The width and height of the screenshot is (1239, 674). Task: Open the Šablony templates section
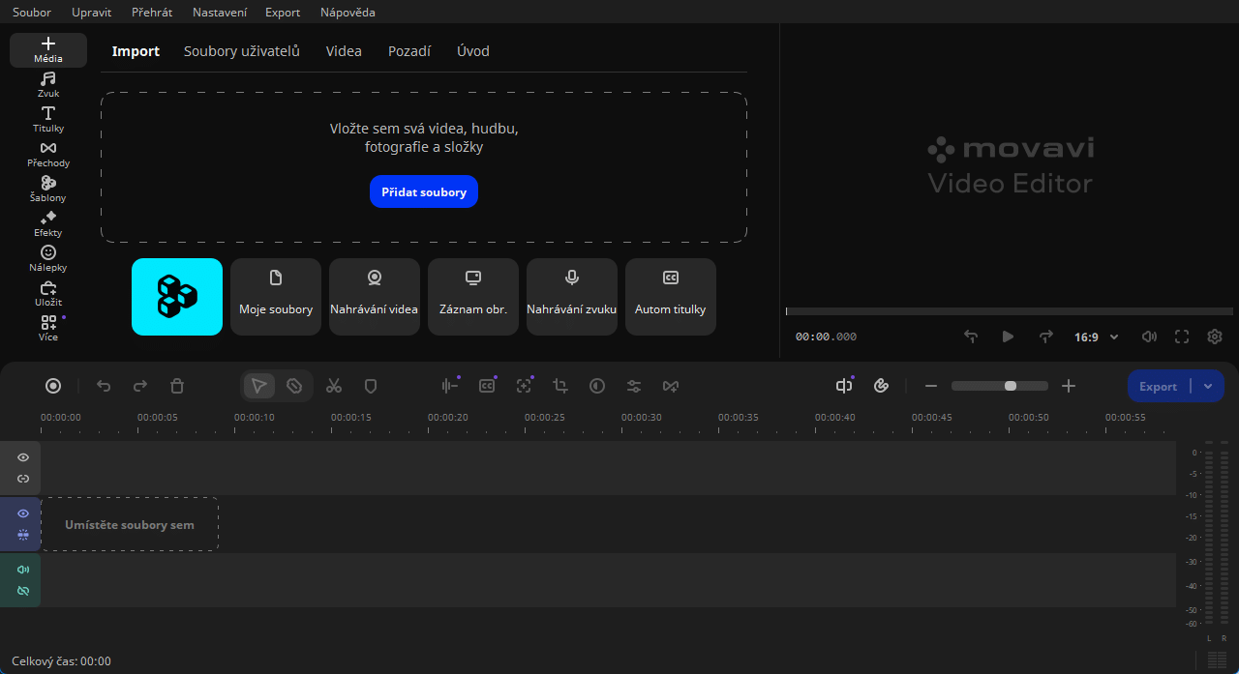48,190
